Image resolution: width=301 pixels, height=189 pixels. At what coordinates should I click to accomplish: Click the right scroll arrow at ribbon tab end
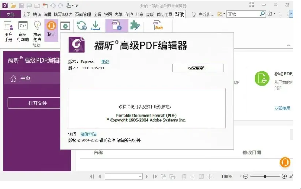coord(291,14)
